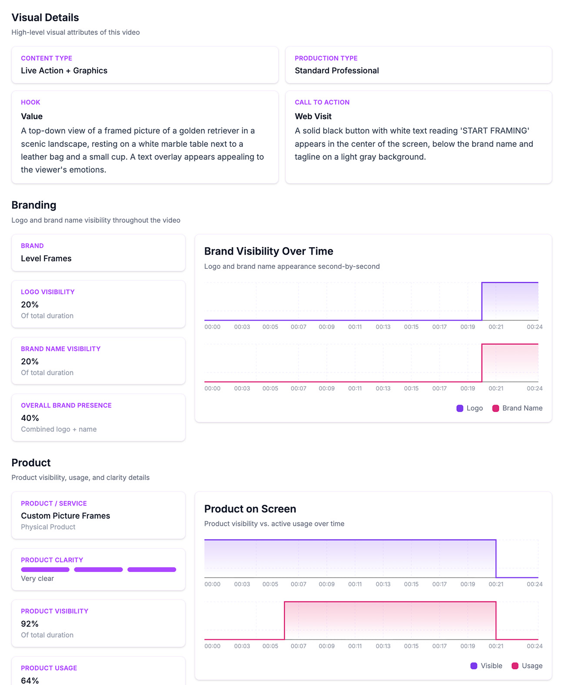Screen dimensions: 565x685
Task: Click the Brand Visibility Over Time heading
Action: [269, 251]
